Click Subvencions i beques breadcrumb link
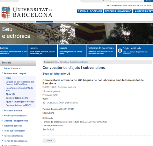This screenshot has height=146, width=153. [79, 62]
